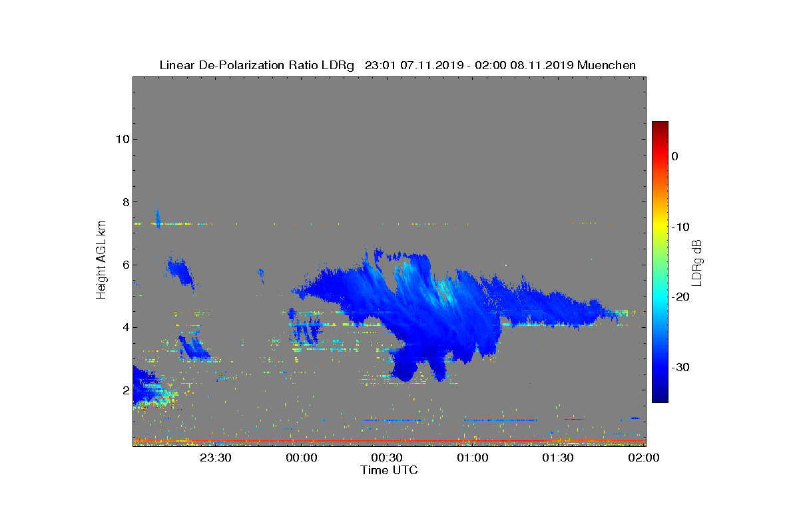
Task: Click the 'Height AGL km' axis label
Action: [101, 260]
